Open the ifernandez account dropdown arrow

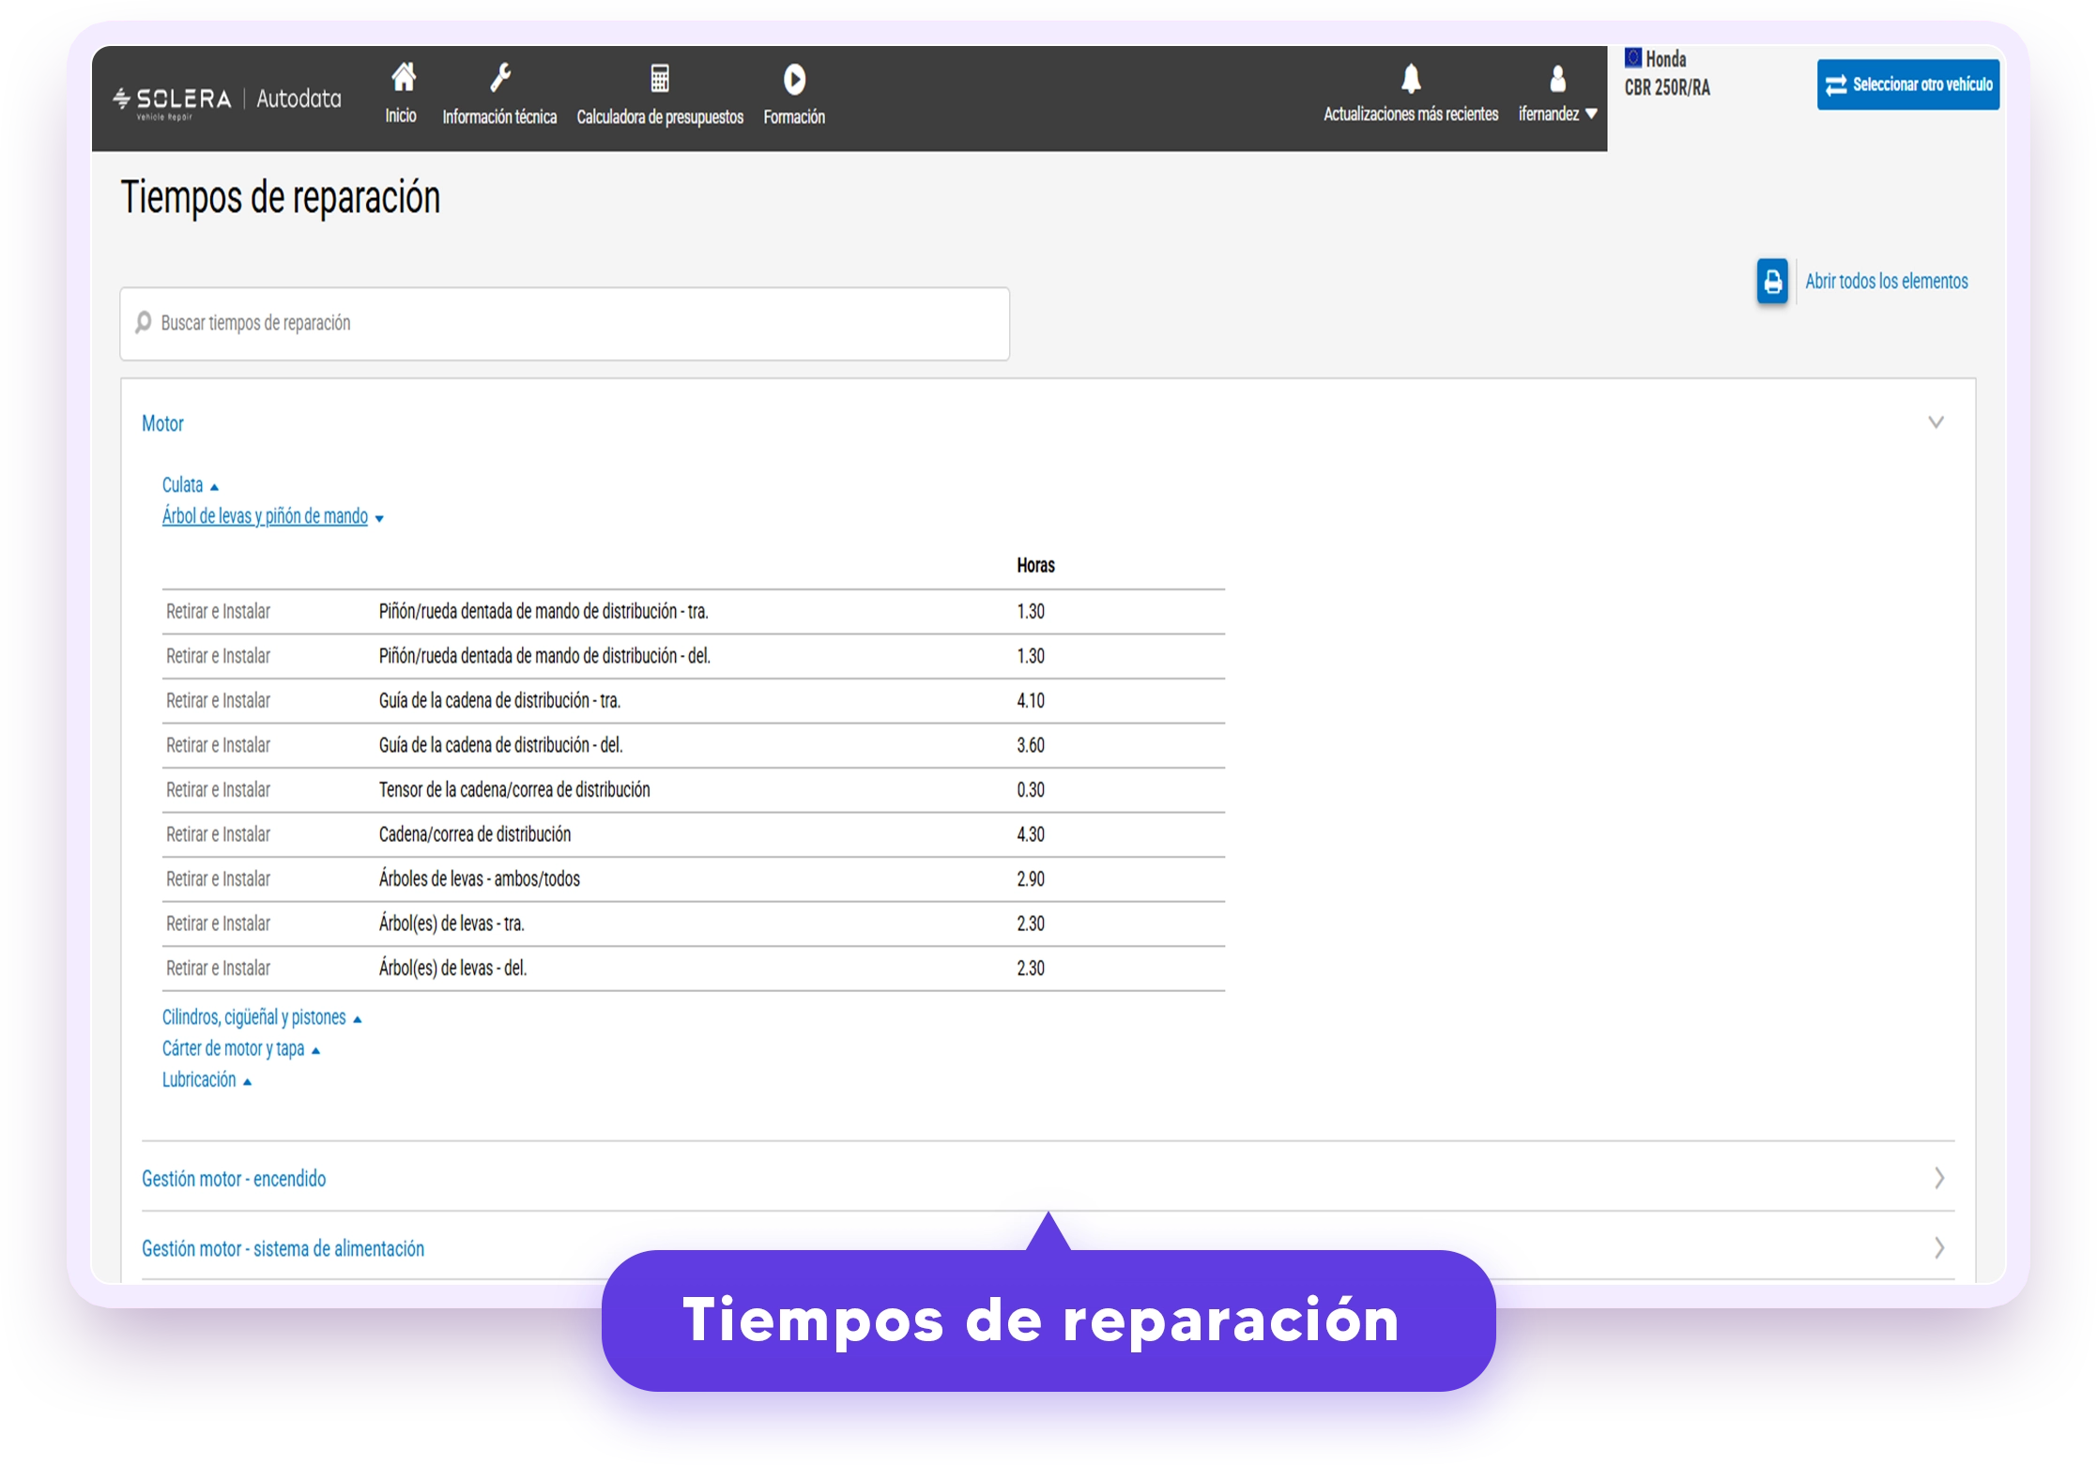(1591, 114)
